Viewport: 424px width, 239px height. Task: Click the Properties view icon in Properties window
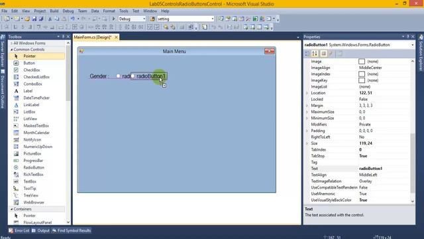coord(323,54)
